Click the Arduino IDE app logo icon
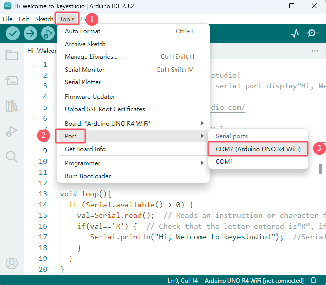This screenshot has height=285, width=326. click(8, 6)
